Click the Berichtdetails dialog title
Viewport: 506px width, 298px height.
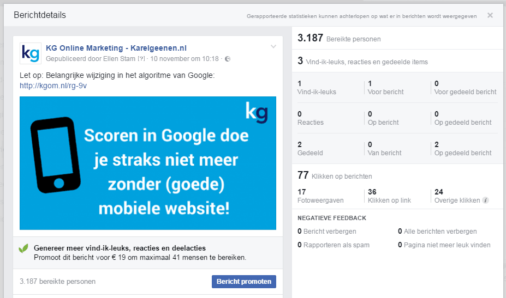pos(40,15)
